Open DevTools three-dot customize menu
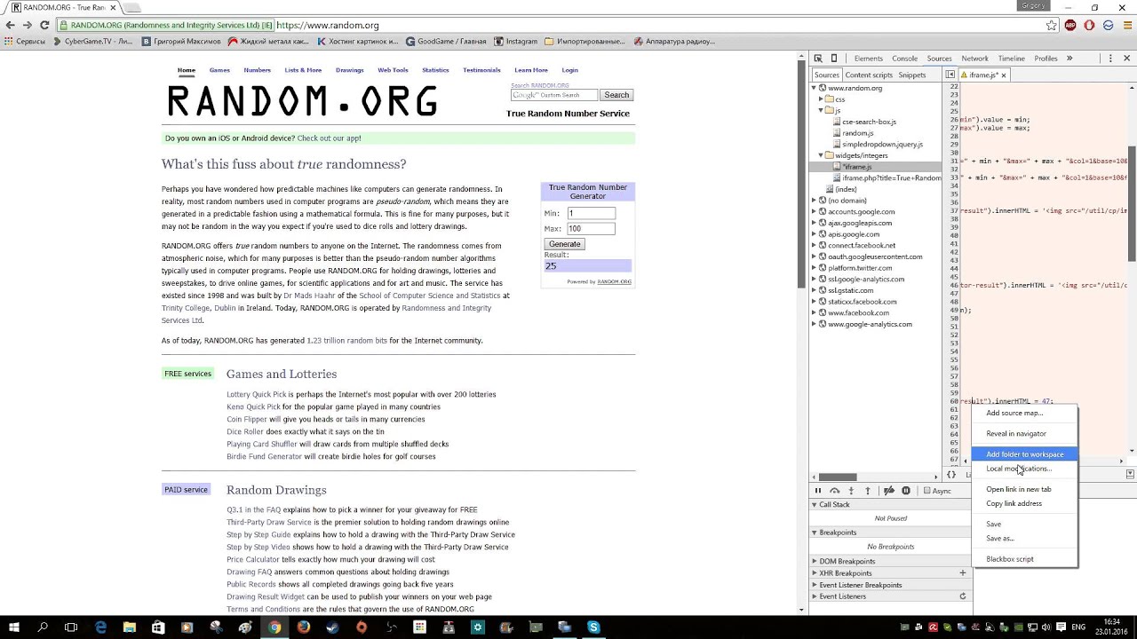The height and width of the screenshot is (639, 1137). point(1111,59)
